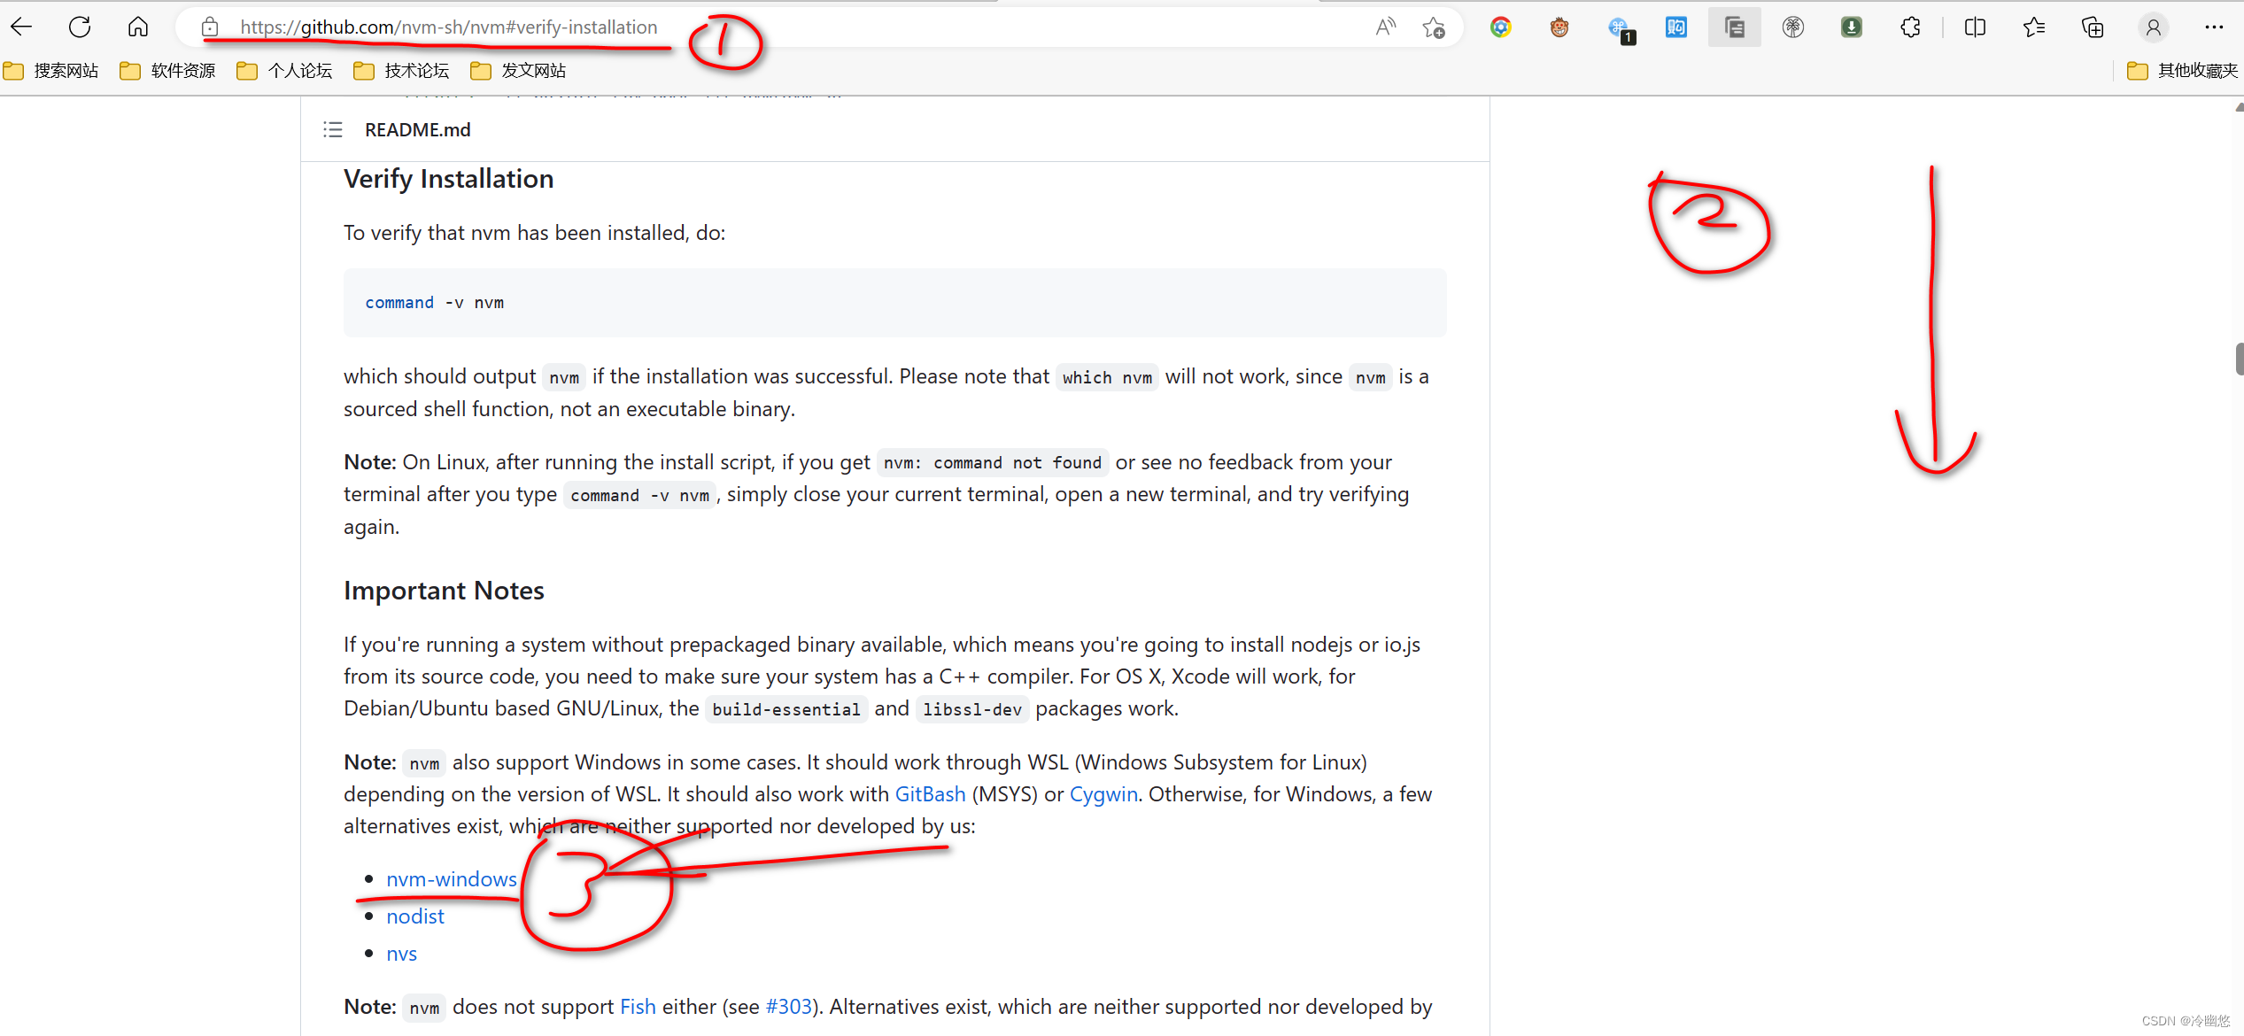Open the 搜索网站 bookmarks folder
The image size is (2244, 1036).
click(x=51, y=71)
